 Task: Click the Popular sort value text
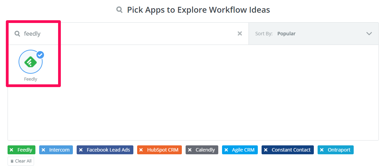coord(286,34)
